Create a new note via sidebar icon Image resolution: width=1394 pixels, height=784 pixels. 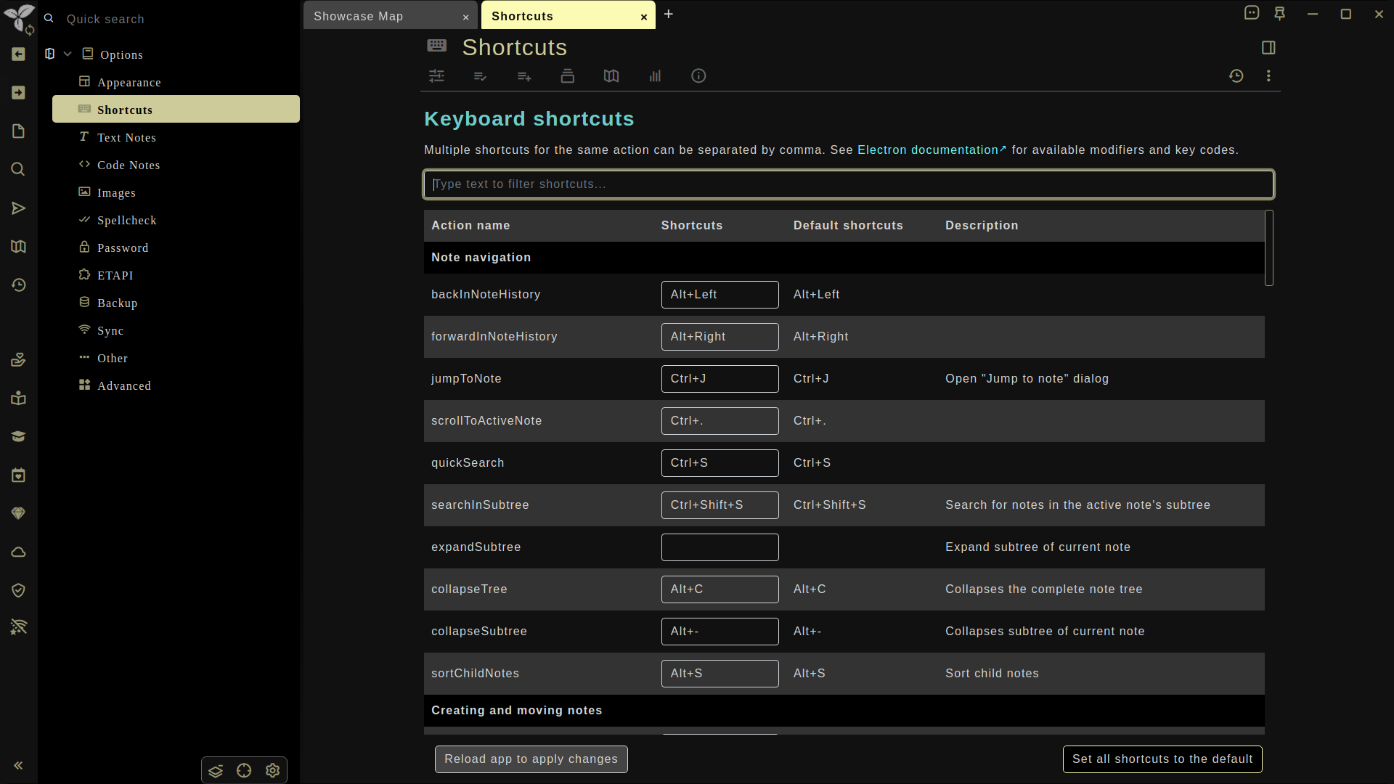[x=19, y=131]
